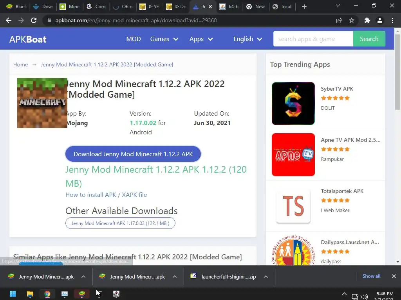Viewport: 401px width, 300px height.
Task: Expand first Jenny Mod apk download options
Action: tap(83, 277)
